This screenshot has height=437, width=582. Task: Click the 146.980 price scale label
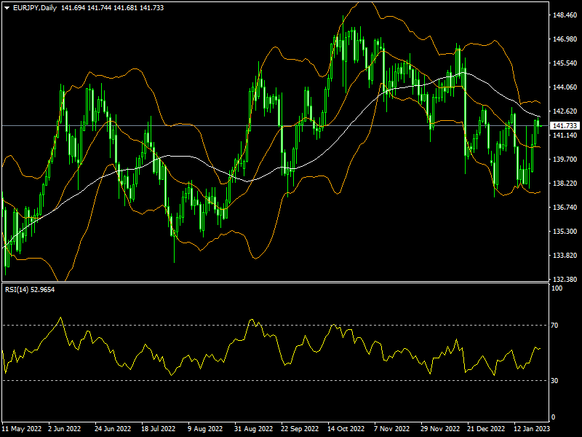(x=565, y=39)
